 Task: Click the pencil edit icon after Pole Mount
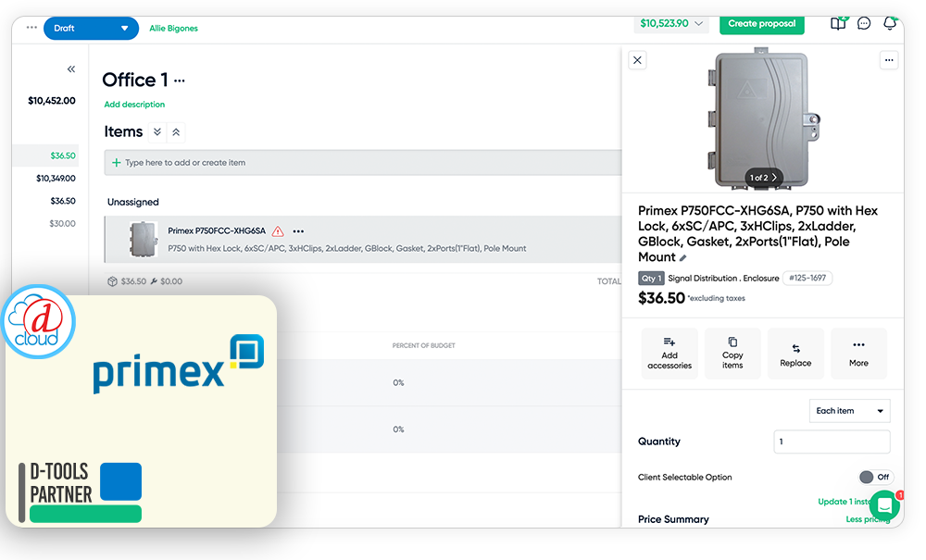pyautogui.click(x=682, y=258)
